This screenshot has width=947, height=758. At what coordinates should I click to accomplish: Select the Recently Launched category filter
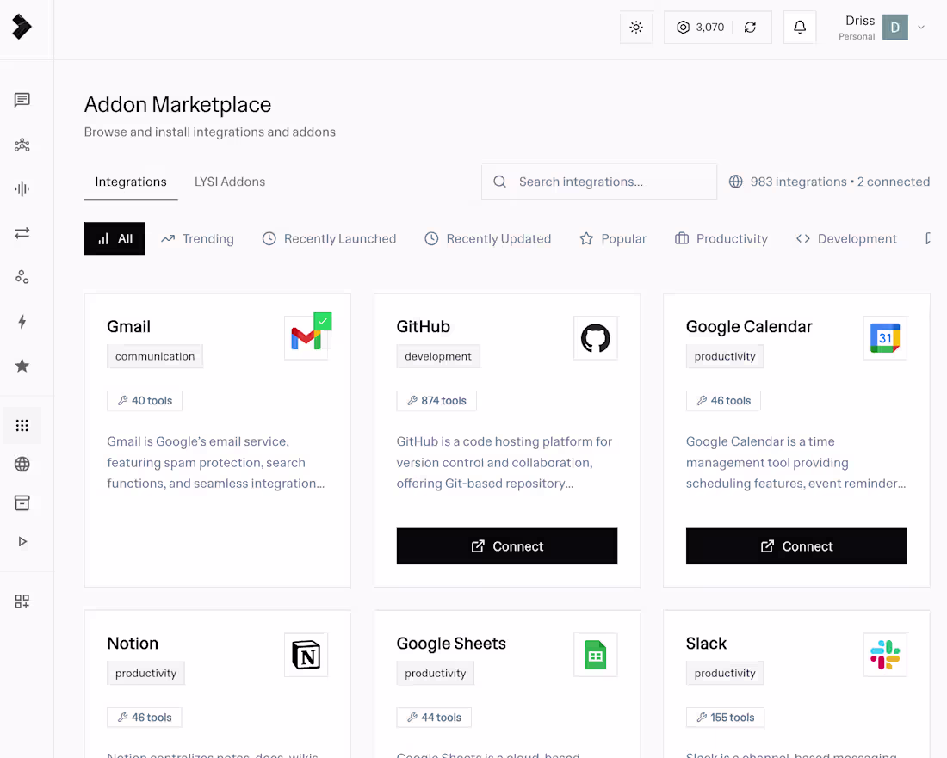[329, 238]
